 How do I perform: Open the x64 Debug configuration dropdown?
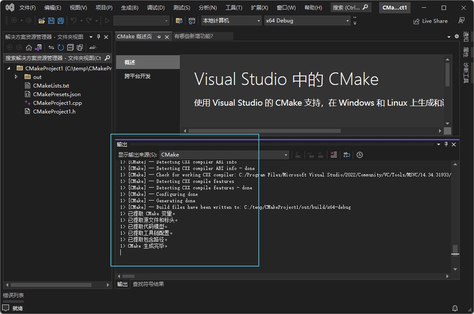(347, 20)
